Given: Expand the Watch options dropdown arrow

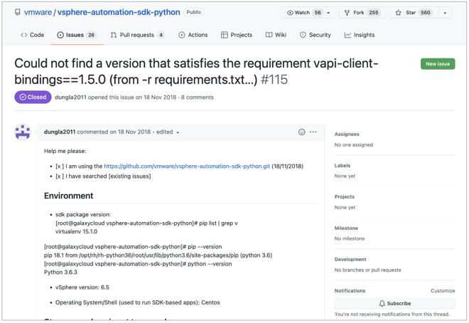Looking at the screenshot, I should [328, 13].
